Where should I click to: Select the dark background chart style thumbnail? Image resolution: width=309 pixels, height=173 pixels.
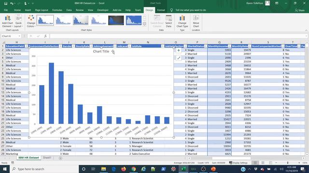116,20
